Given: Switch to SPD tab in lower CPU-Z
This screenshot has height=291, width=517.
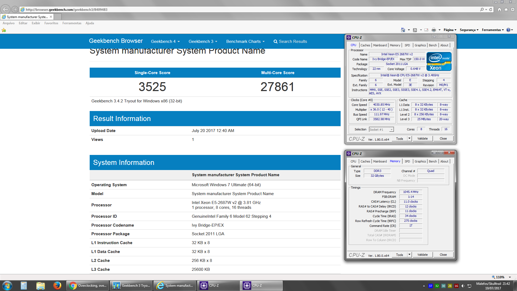Looking at the screenshot, I should [x=407, y=161].
